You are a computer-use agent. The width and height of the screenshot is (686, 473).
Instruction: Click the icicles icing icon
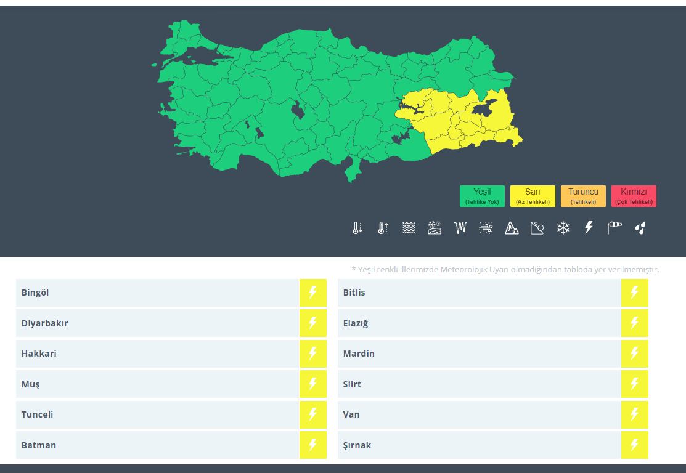460,228
